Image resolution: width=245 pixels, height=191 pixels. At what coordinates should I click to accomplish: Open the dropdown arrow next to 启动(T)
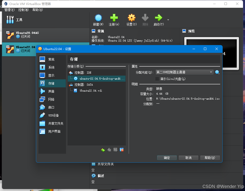(168, 20)
